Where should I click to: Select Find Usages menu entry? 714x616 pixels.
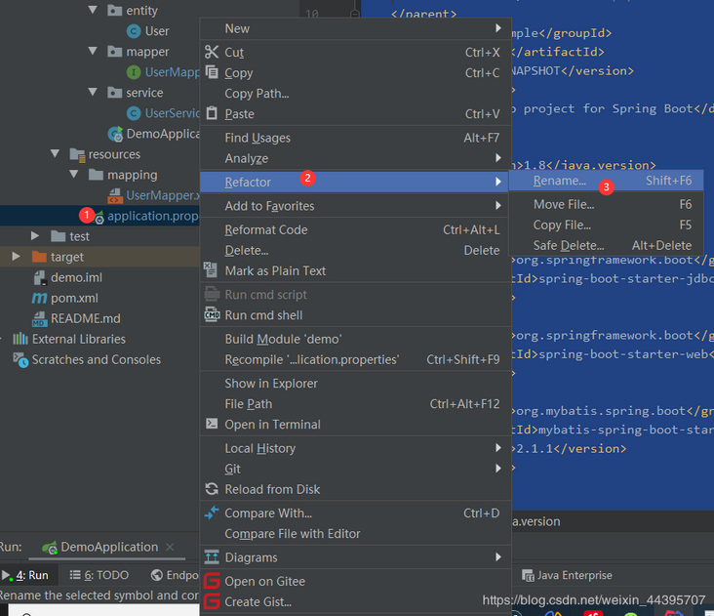coord(356,138)
